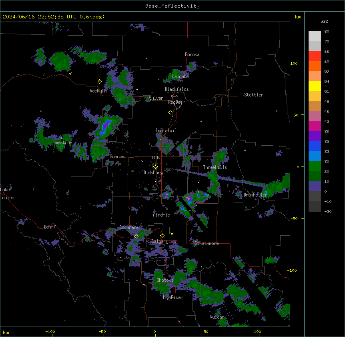This screenshot has height=337, width=345.
Task: Click the Blackfalds map label
Action: (177, 89)
